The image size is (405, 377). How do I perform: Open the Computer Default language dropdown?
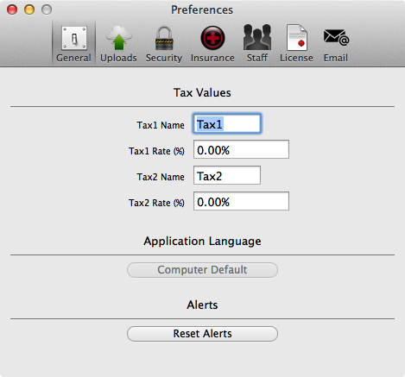202,270
